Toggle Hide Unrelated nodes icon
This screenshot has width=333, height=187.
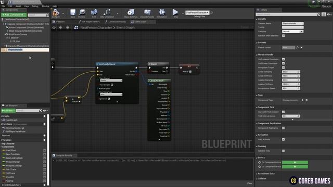(107, 13)
